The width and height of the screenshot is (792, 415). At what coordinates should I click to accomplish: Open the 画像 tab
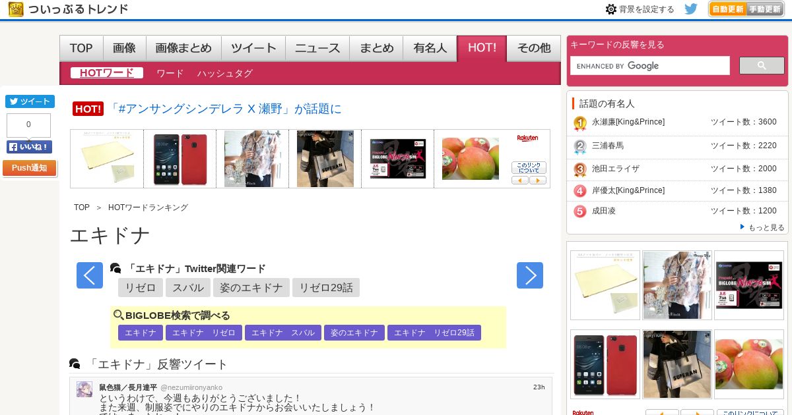[125, 48]
